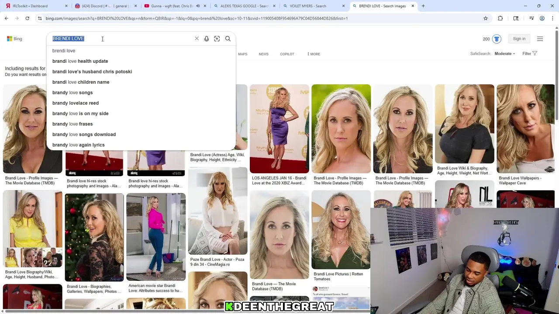View site information icon in address bar
This screenshot has height=314, width=559.
[39, 18]
